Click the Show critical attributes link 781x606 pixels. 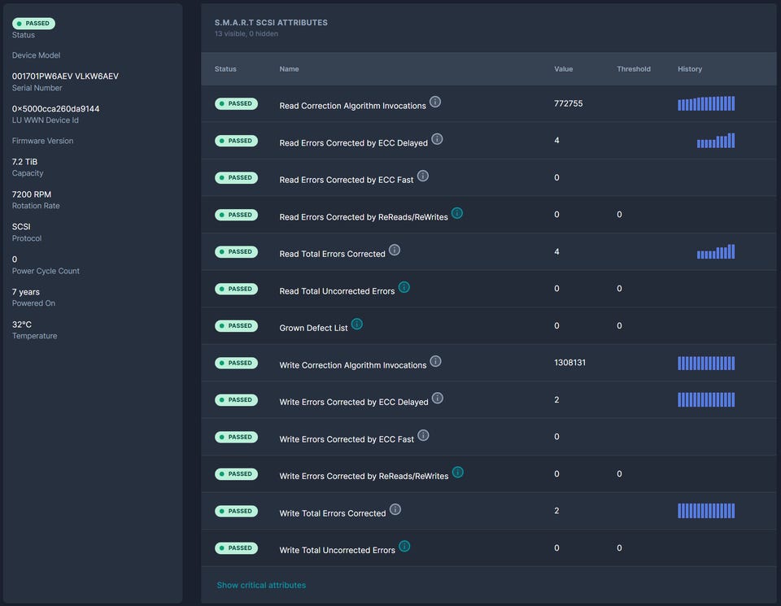click(261, 585)
